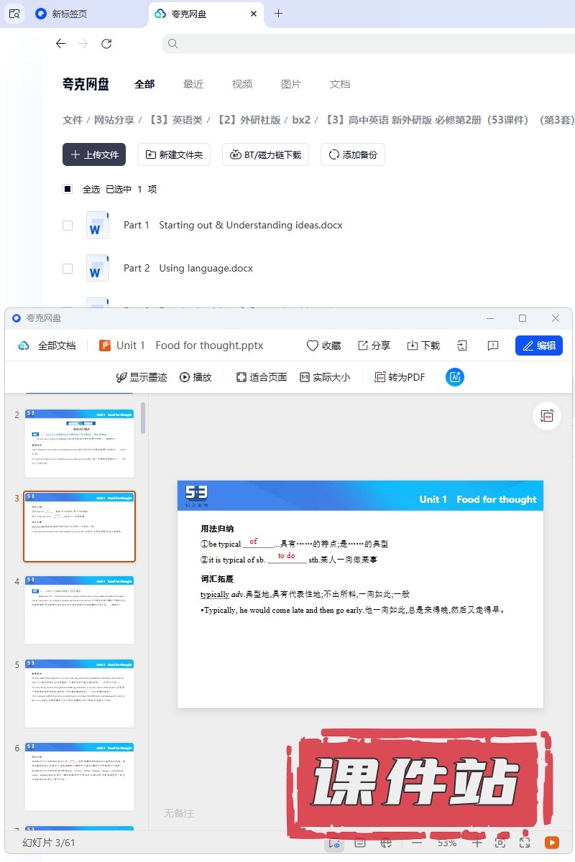Screen dimensions: 575x862
Task: Click the blue 编辑 button
Action: (x=539, y=346)
